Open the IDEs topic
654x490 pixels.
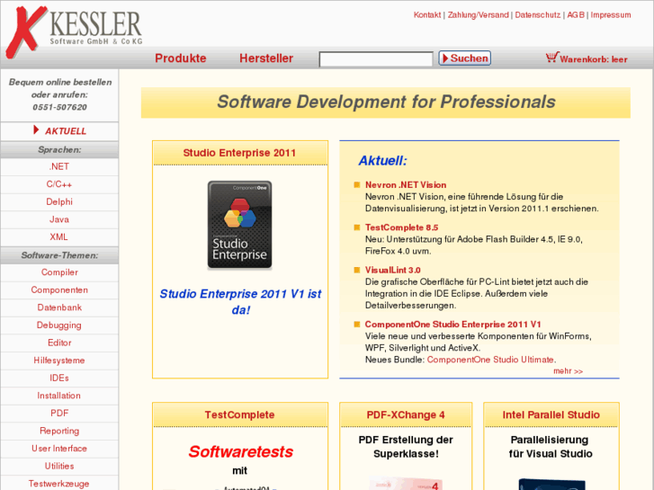[59, 378]
